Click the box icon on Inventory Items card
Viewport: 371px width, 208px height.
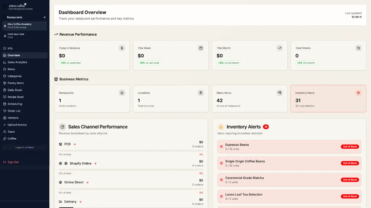coord(358,93)
